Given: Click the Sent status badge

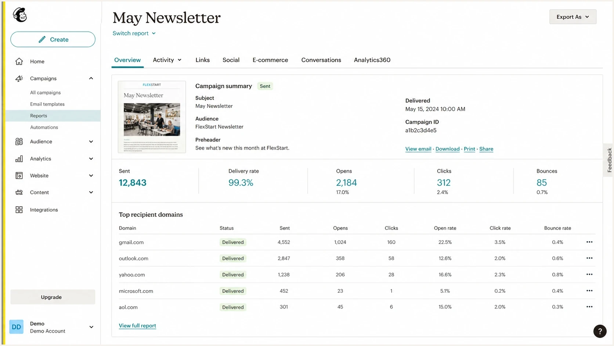Looking at the screenshot, I should coord(265,86).
